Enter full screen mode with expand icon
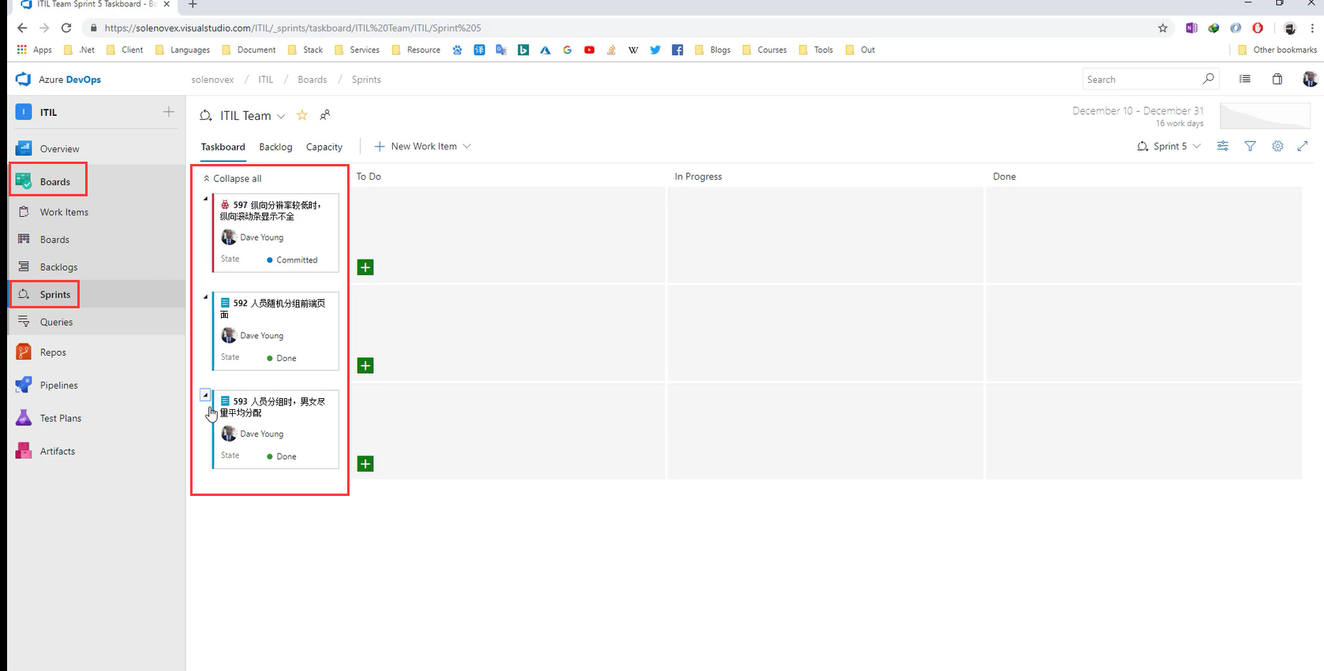The image size is (1324, 671). 1303,146
